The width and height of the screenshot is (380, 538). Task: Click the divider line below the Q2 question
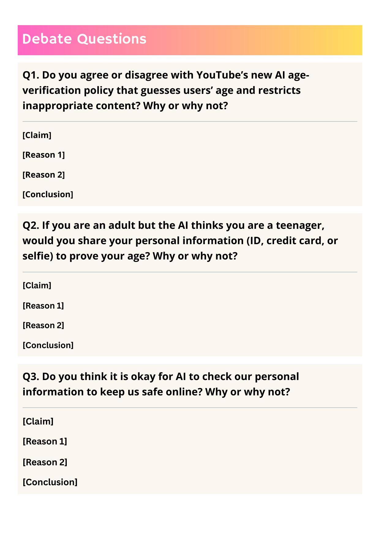click(190, 272)
